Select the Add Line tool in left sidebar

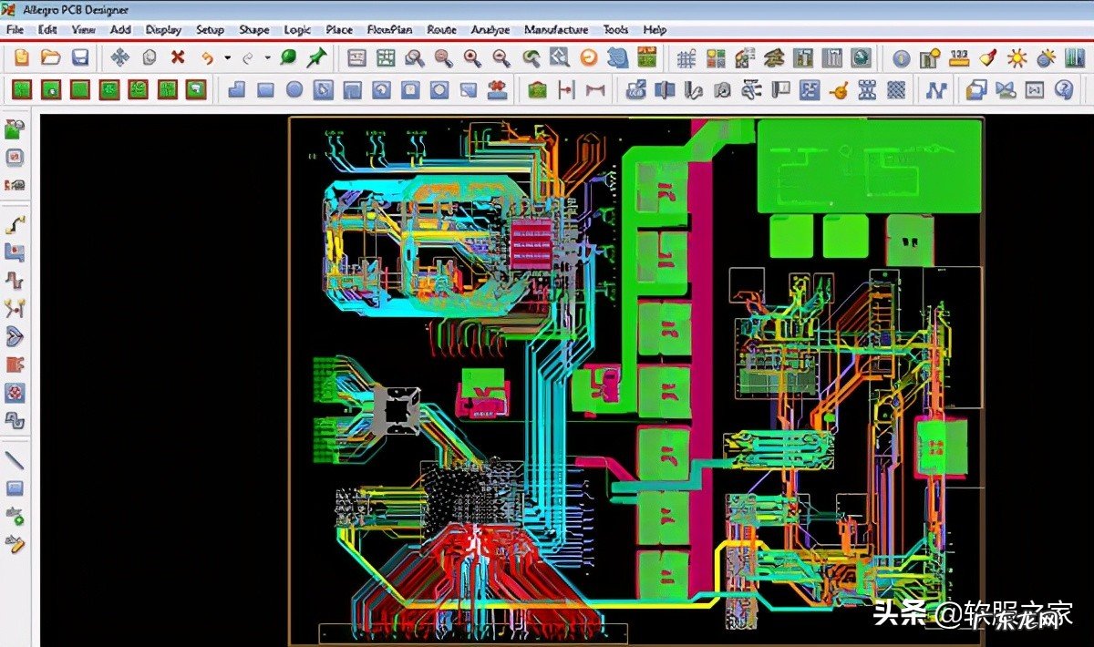click(15, 459)
